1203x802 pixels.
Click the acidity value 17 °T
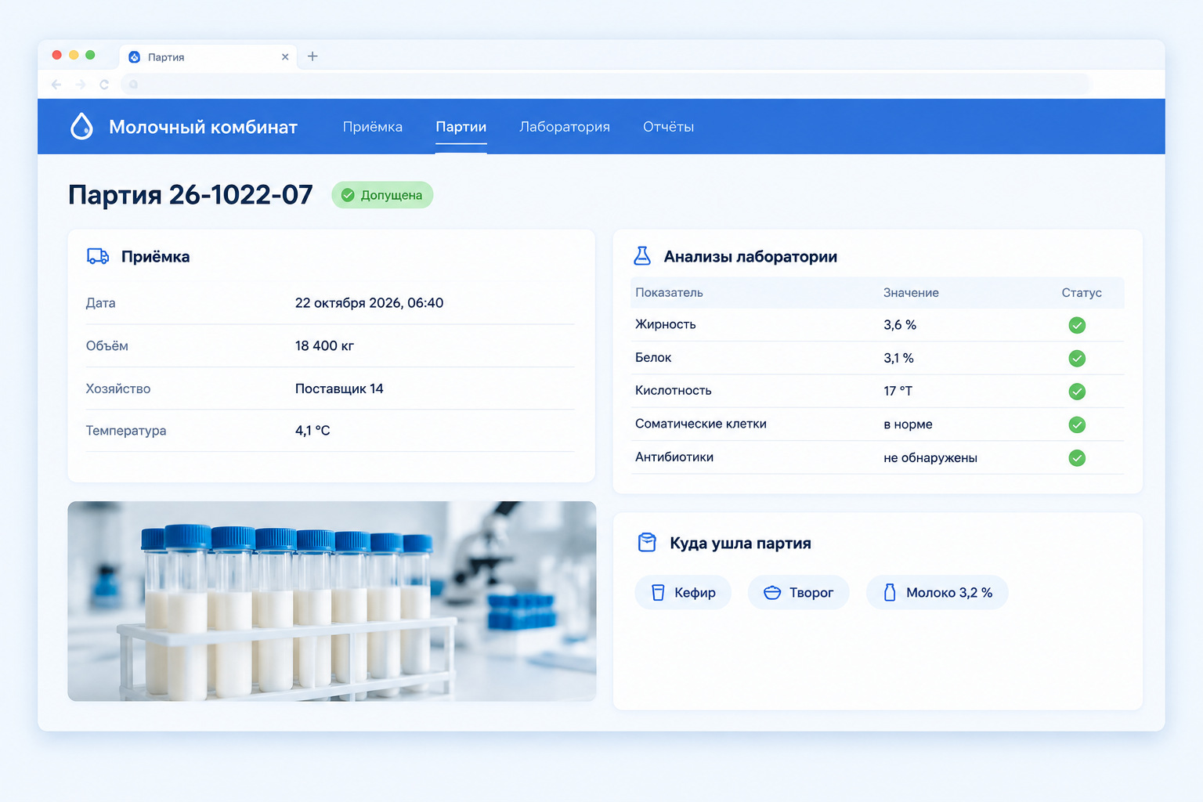pyautogui.click(x=898, y=391)
